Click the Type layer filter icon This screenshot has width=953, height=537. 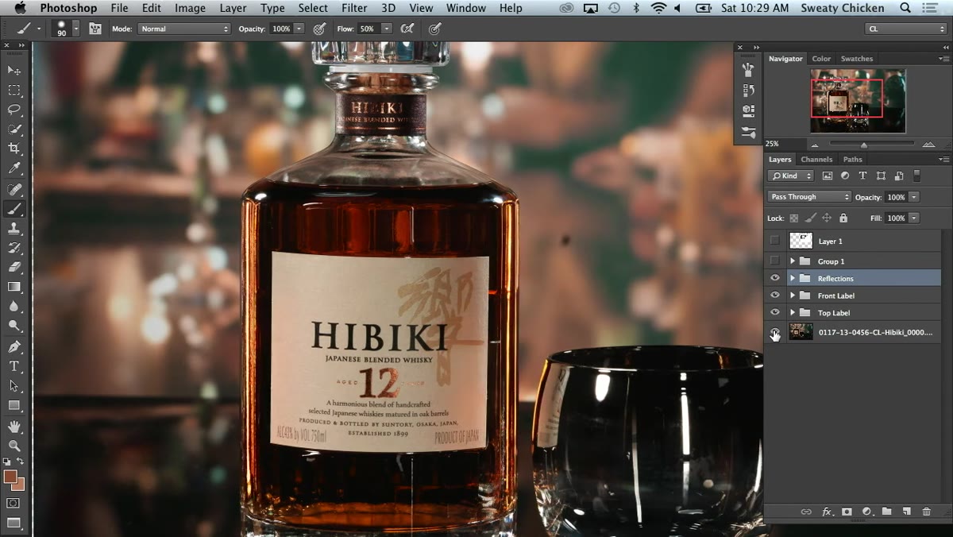click(x=863, y=176)
